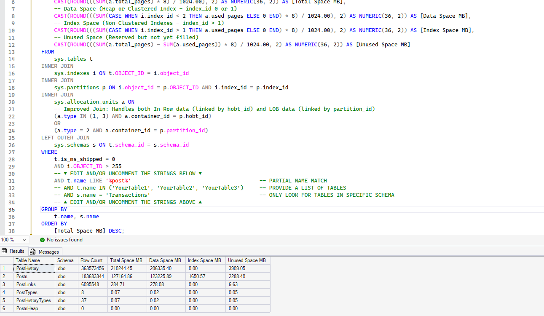Screen dimensions: 544x316
Task: Click the green 'No issues found' checkmark icon
Action: coord(42,240)
